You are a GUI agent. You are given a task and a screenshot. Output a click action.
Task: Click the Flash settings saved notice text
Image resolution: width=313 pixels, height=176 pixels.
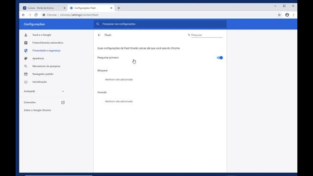[x=139, y=48]
